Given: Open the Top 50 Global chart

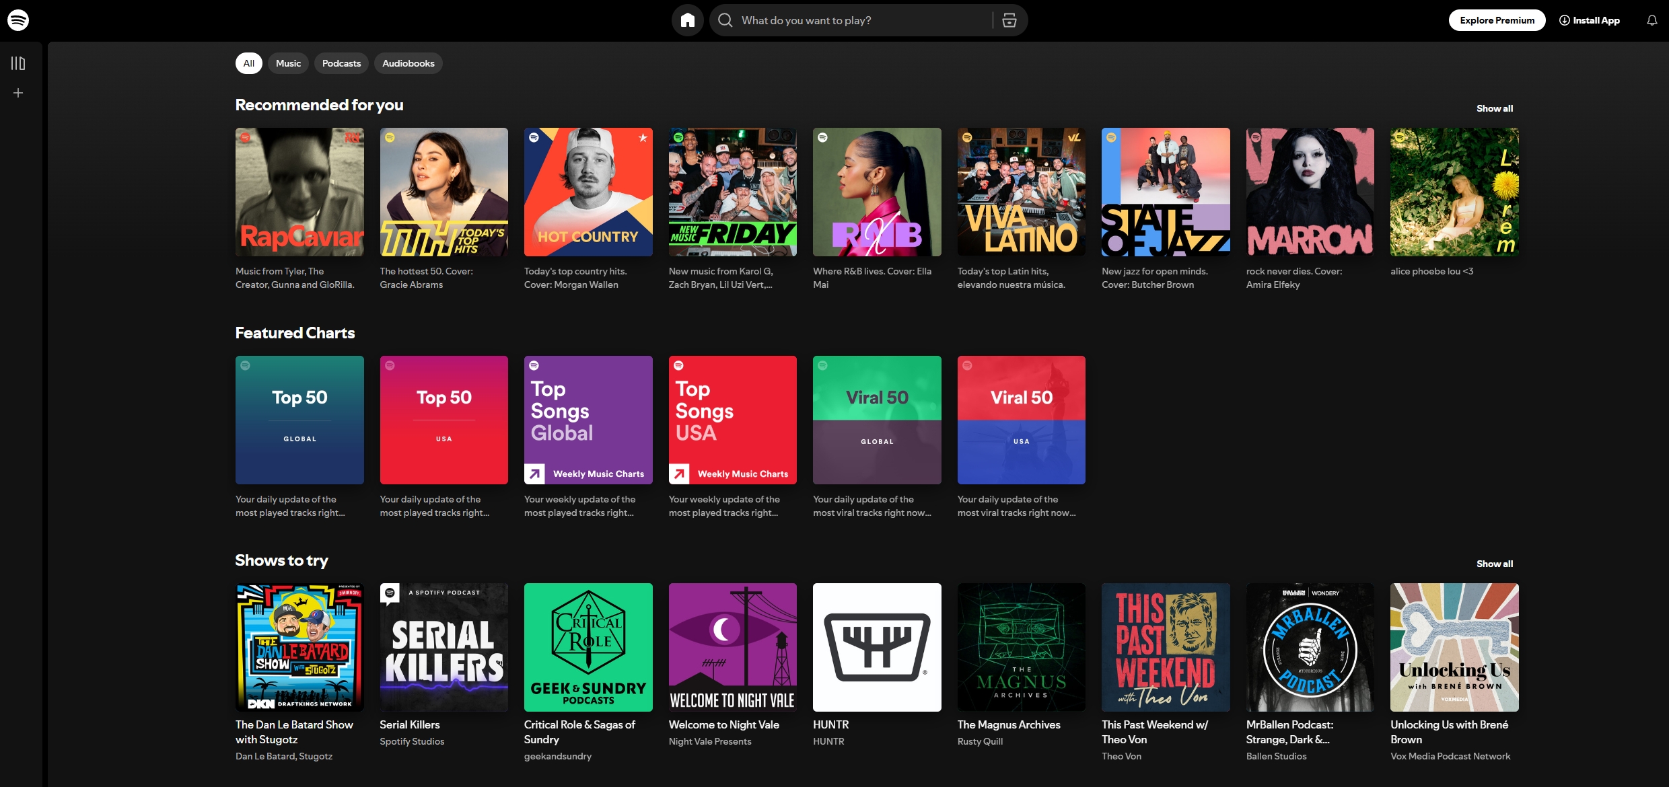Looking at the screenshot, I should (299, 420).
